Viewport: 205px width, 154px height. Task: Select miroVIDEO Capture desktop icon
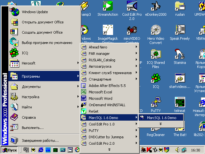132,34
